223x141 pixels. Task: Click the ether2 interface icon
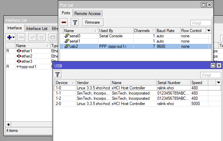(x=19, y=56)
